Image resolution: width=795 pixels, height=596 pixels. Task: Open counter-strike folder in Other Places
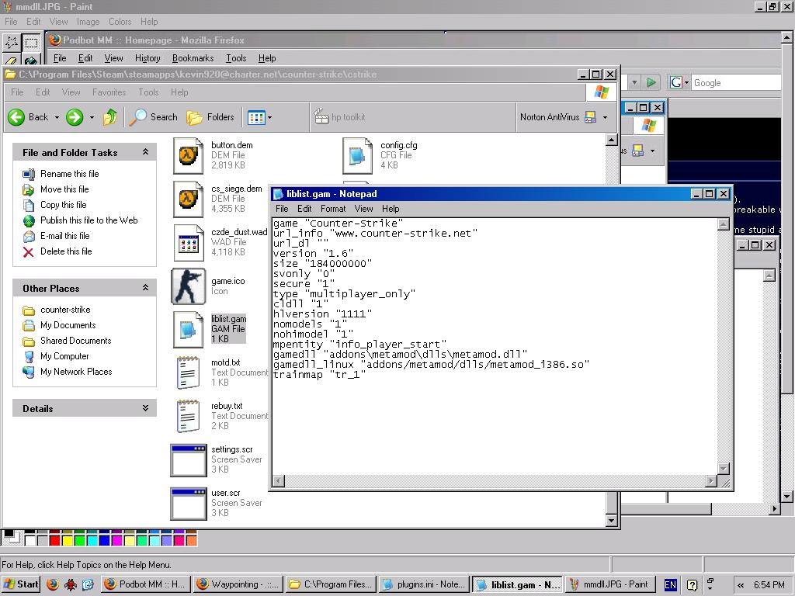point(65,310)
